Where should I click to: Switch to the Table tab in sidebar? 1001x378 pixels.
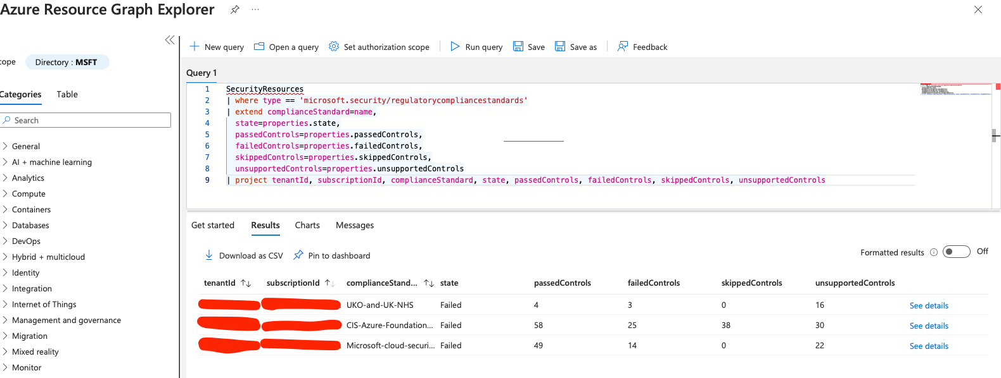point(67,94)
